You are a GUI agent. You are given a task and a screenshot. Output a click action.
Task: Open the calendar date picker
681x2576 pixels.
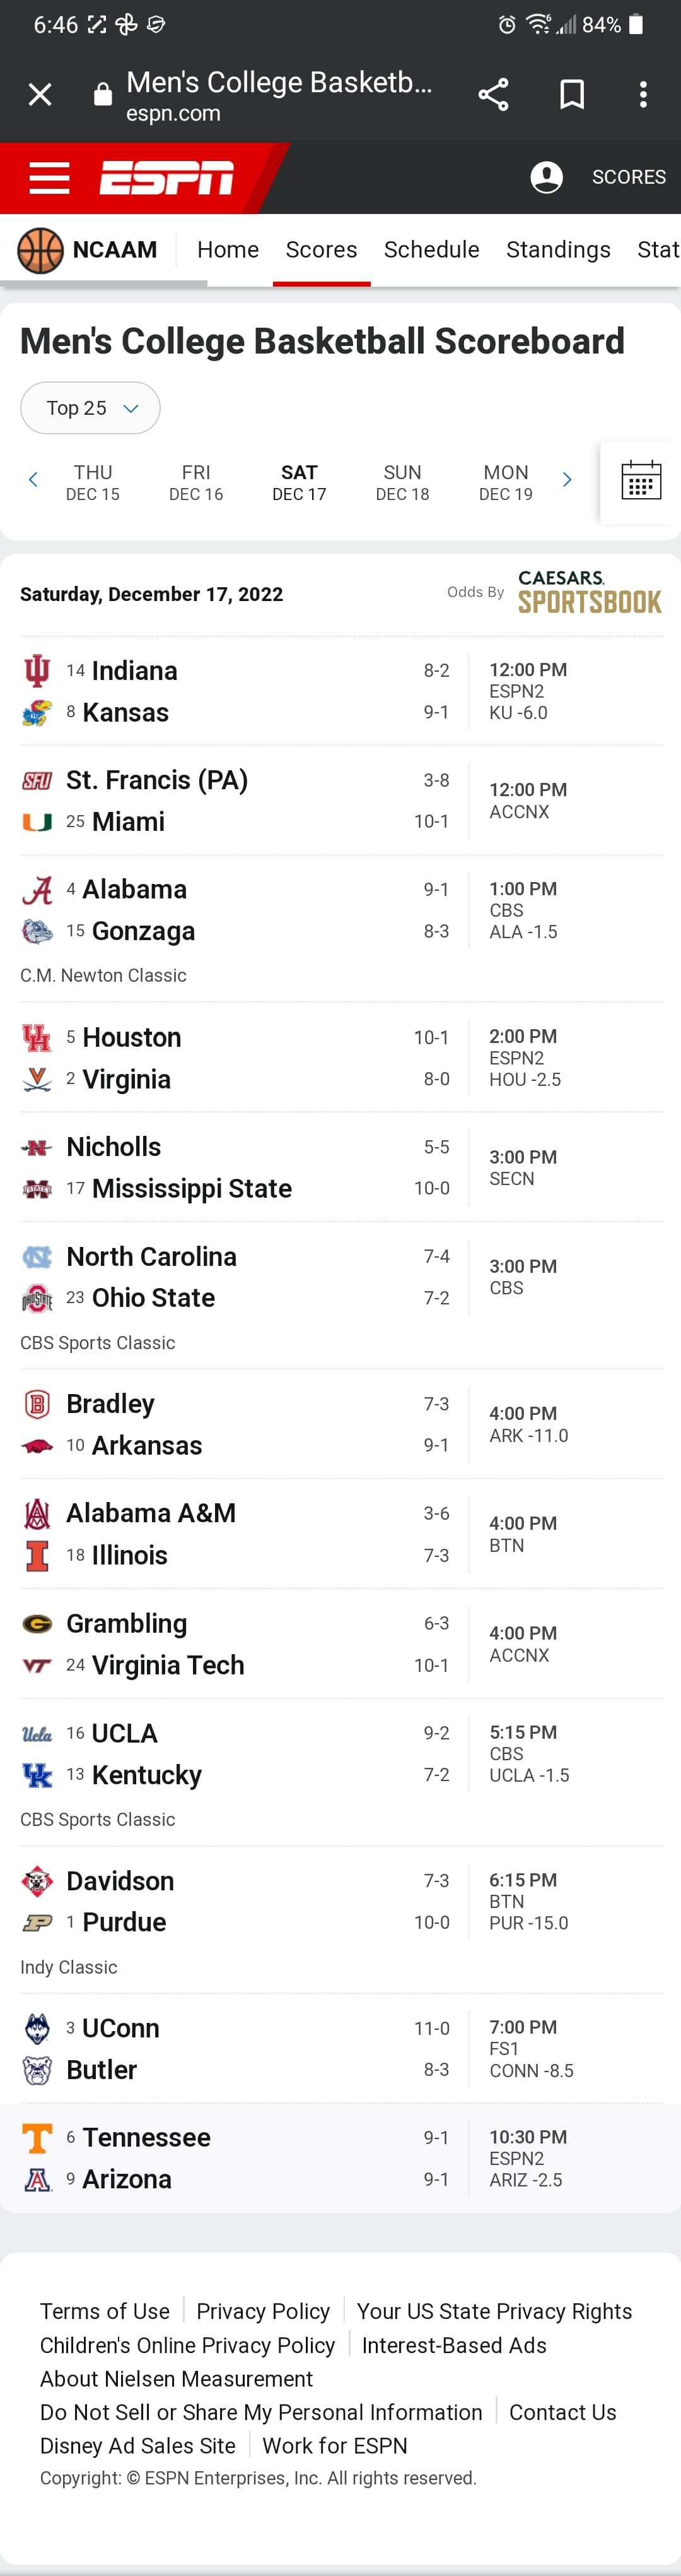pos(641,481)
